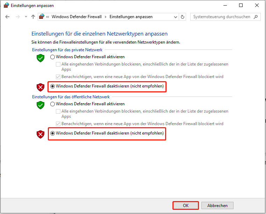Screen dimensions: 266x214
Task: Select private network Firewall deaktivieren radio
Action: (x=52, y=86)
